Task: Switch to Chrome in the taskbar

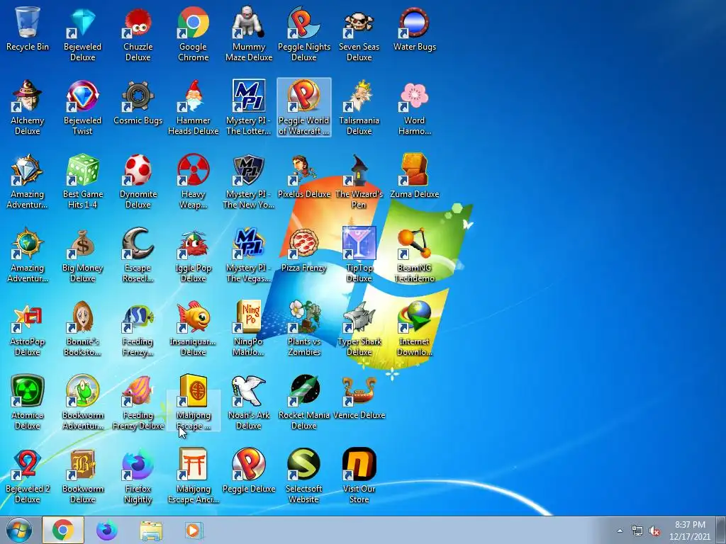Action: 63,530
